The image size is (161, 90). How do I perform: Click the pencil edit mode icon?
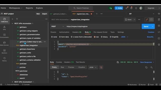coord(147,19)
